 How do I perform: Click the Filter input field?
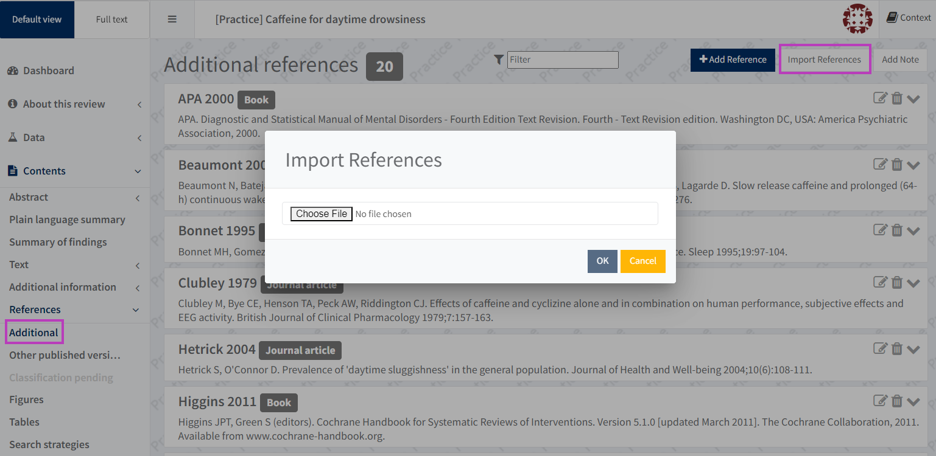coord(563,60)
